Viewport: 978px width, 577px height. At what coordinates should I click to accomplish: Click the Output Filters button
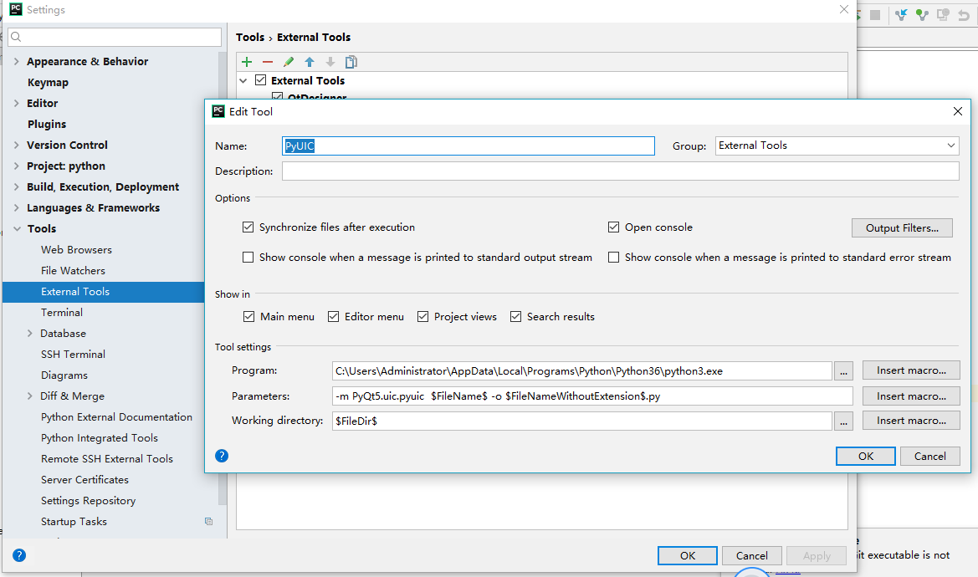click(902, 228)
